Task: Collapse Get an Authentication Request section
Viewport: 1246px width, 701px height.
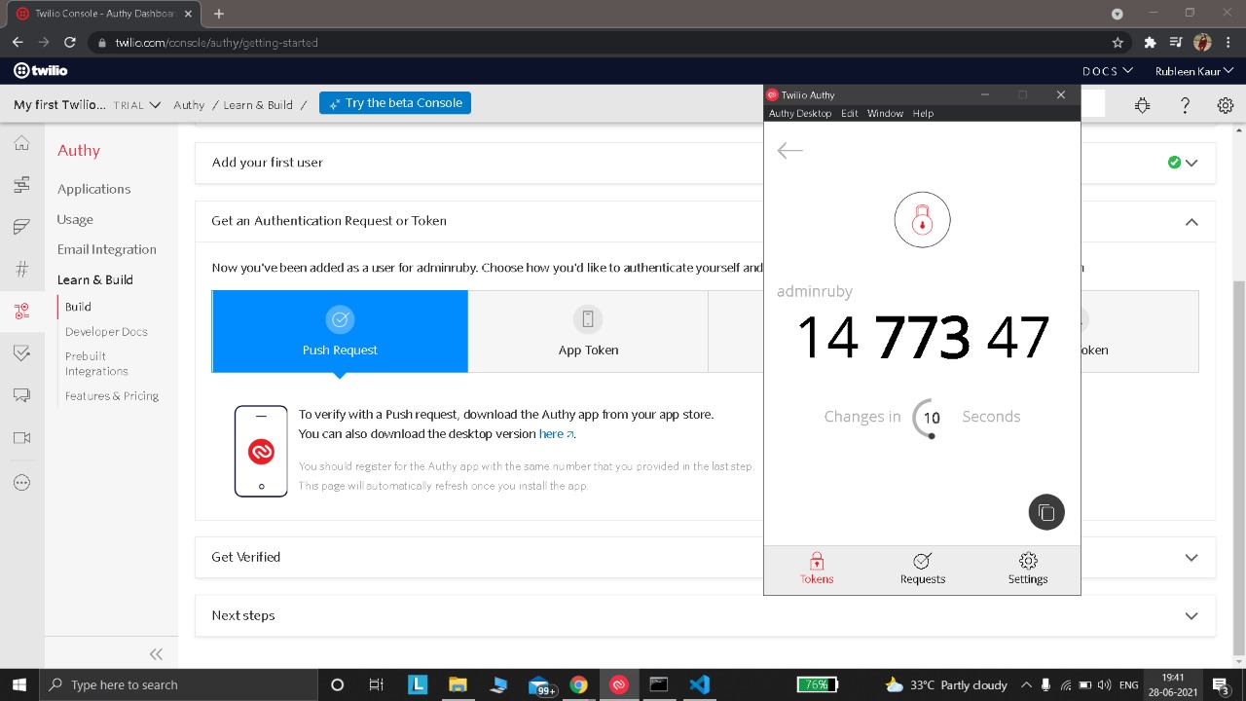Action: (705, 221)
